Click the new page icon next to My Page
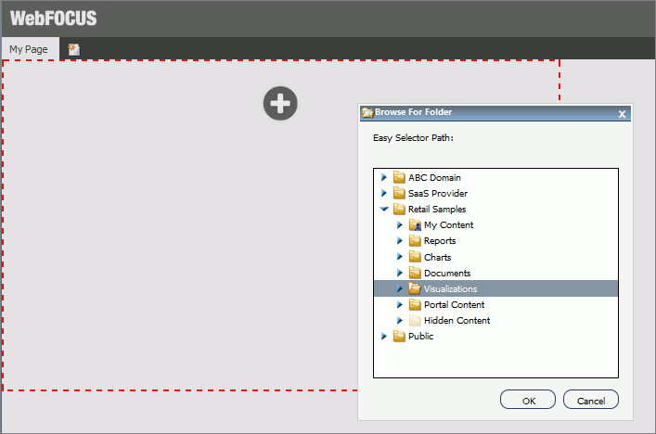 click(x=73, y=49)
